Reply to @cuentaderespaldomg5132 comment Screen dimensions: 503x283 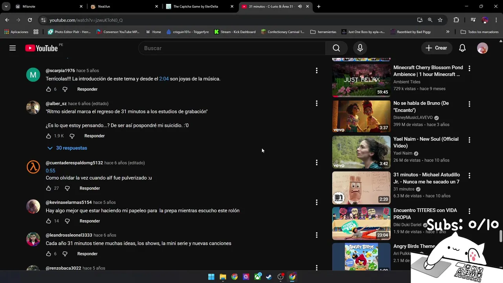click(90, 188)
